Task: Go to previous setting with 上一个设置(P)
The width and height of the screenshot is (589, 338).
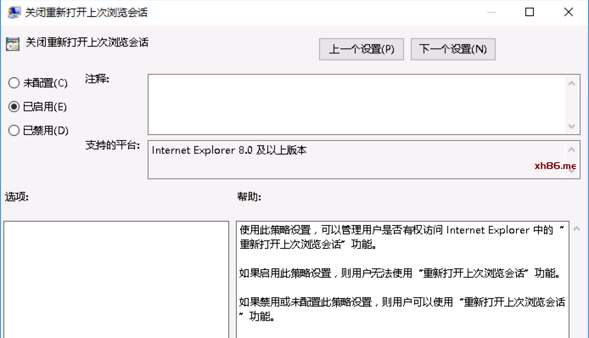Action: pos(361,49)
